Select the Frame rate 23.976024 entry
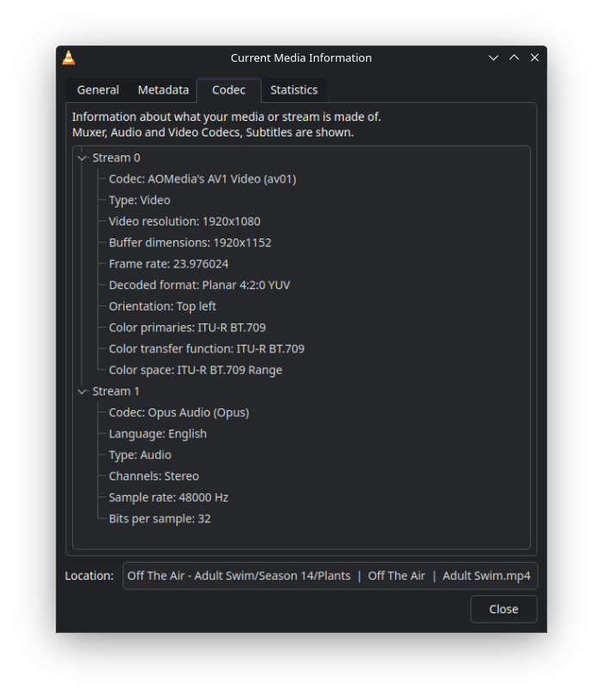This screenshot has height=699, width=603. [168, 264]
